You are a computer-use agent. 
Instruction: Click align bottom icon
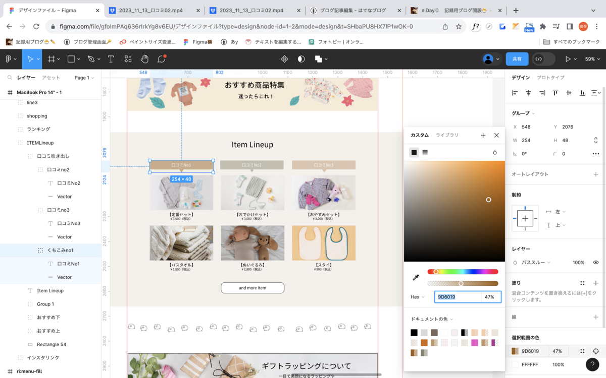(x=582, y=93)
